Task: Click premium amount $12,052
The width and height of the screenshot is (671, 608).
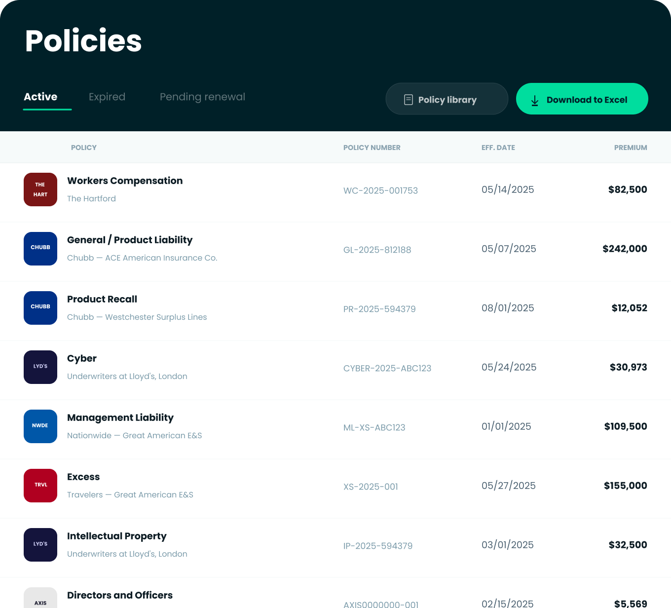Action: click(629, 308)
